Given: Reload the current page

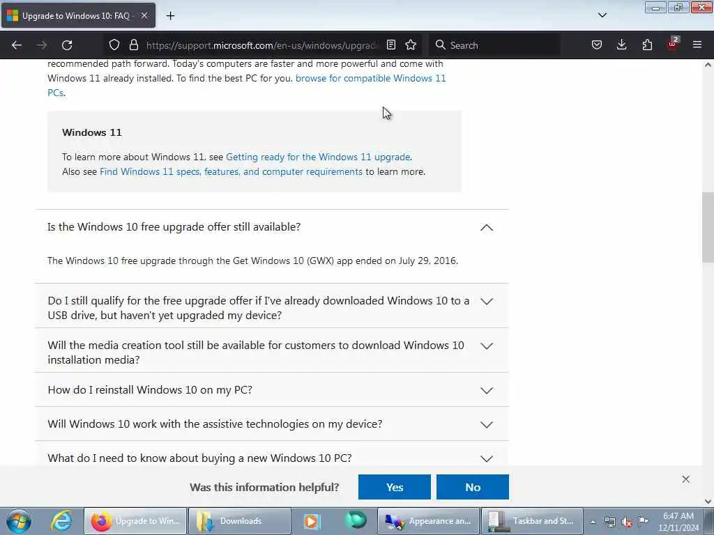Looking at the screenshot, I should point(67,45).
